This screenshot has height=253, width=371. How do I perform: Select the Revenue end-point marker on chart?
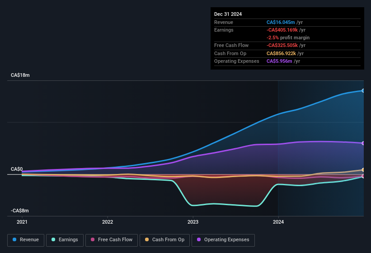[x=363, y=90]
